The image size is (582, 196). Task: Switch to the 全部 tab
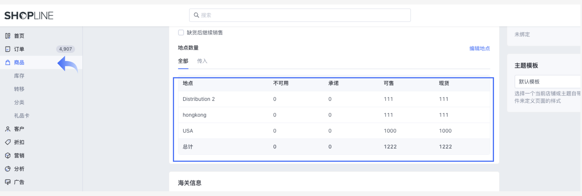183,61
